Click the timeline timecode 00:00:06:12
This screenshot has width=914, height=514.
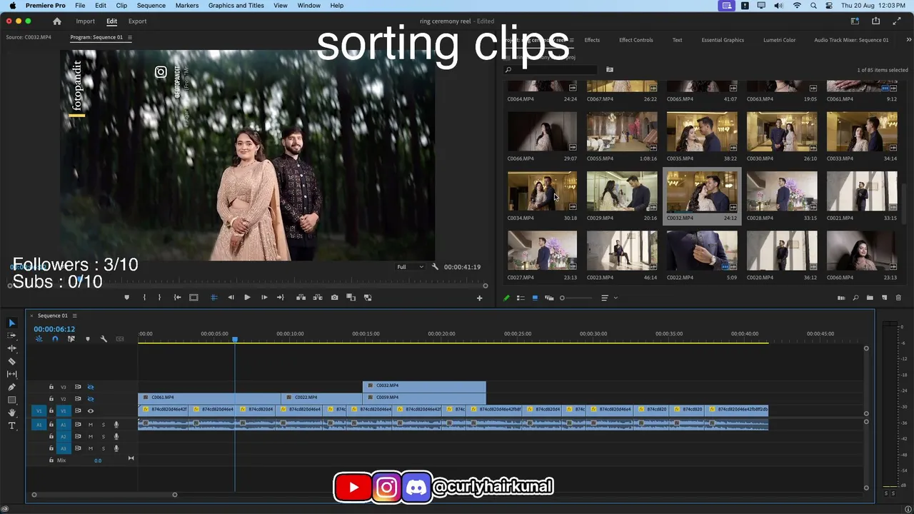click(x=54, y=329)
